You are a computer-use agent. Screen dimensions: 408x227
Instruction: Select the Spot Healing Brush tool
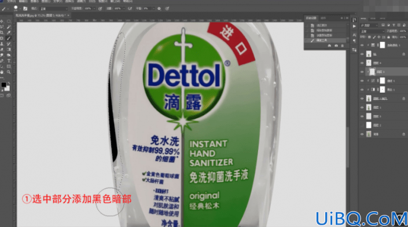(x=2, y=38)
